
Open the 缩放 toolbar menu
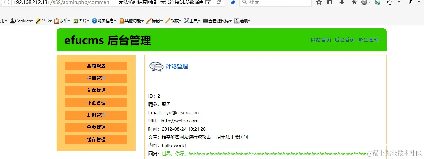(174, 21)
